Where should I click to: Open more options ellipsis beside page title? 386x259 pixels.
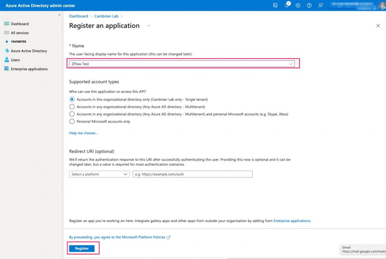tap(149, 26)
